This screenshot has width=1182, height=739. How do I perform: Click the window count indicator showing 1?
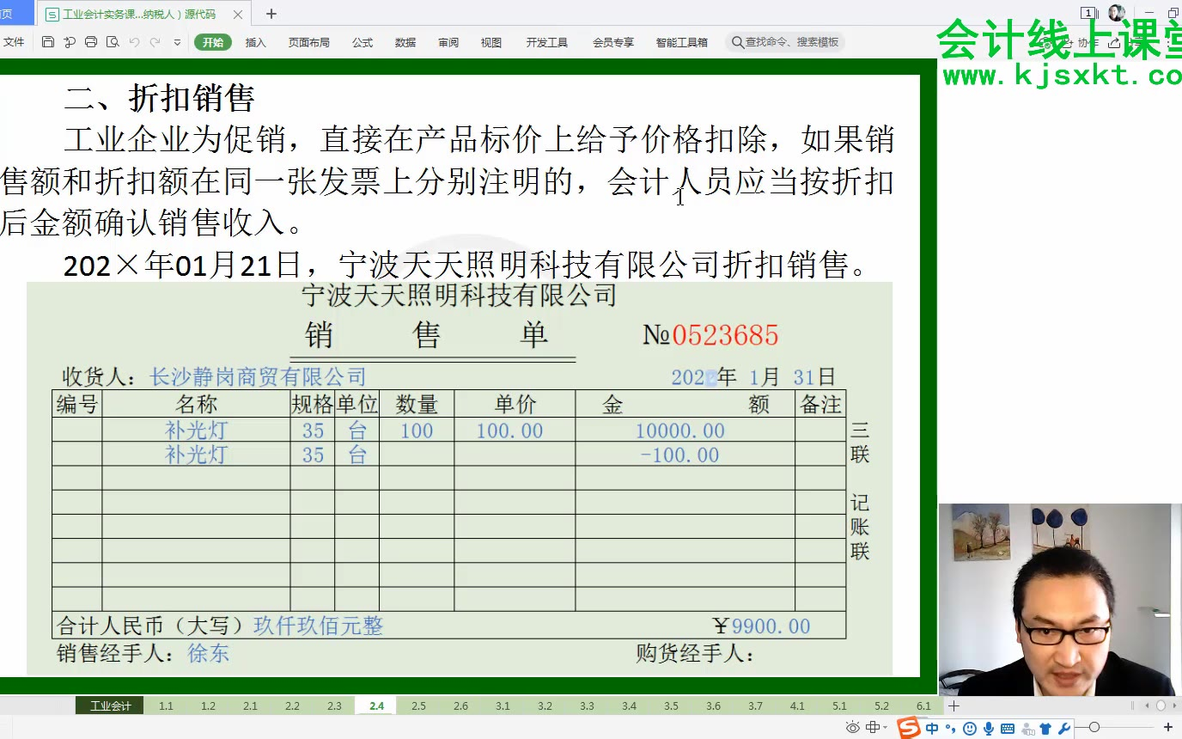(x=1088, y=13)
